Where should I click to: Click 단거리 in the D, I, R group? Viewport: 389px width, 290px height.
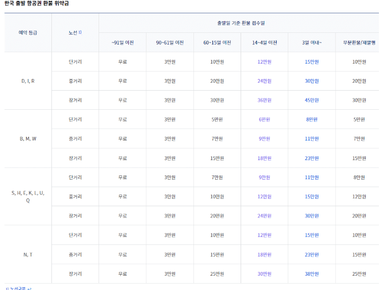[x=75, y=61]
